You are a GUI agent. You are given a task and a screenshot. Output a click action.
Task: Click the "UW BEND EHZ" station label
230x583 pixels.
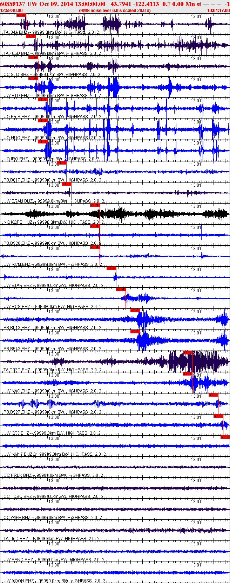(x=18, y=560)
